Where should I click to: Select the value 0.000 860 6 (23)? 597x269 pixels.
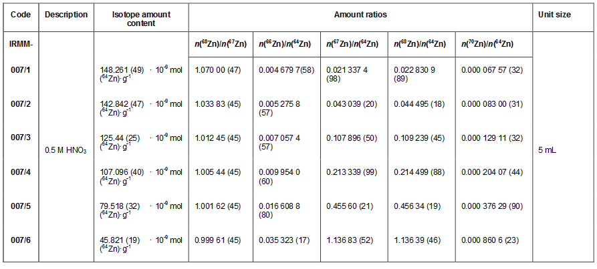click(489, 240)
